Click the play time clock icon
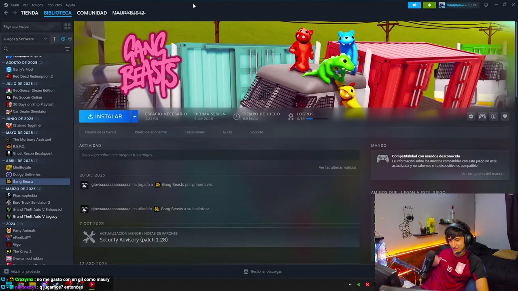This screenshot has height=291, width=518. (236, 116)
